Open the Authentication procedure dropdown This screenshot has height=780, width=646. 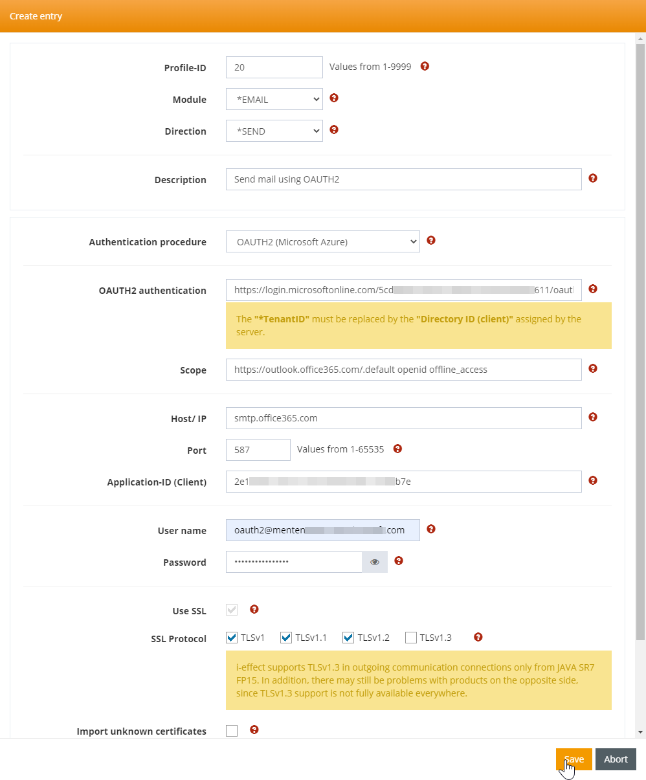(x=323, y=242)
